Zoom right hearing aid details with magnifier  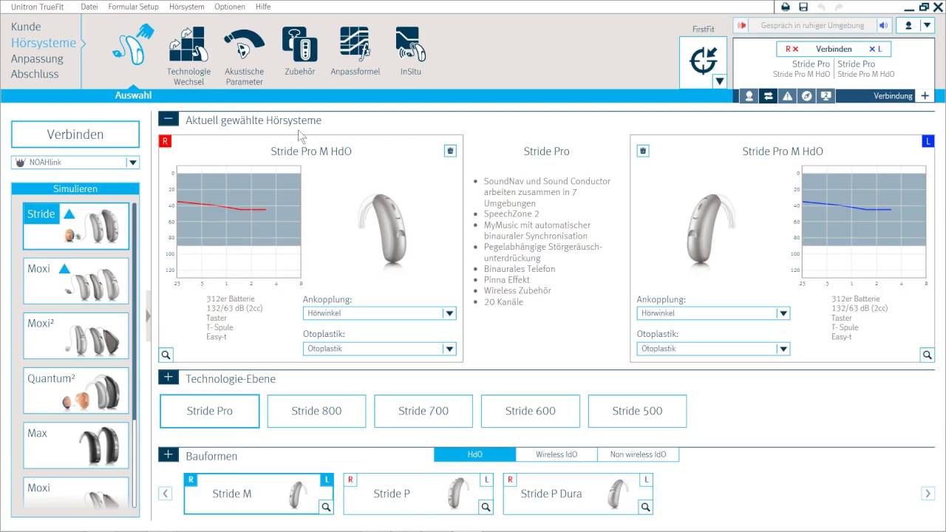166,355
